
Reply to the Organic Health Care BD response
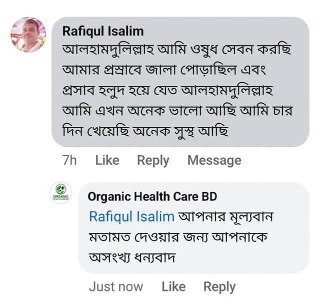point(219,286)
